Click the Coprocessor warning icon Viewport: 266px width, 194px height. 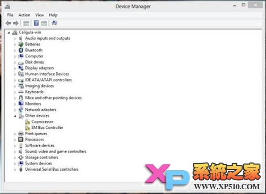click(28, 122)
